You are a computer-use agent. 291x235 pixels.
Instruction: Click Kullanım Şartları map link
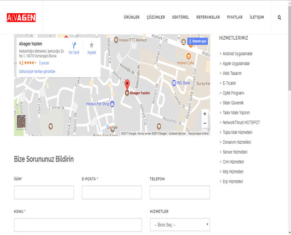[x=177, y=133]
